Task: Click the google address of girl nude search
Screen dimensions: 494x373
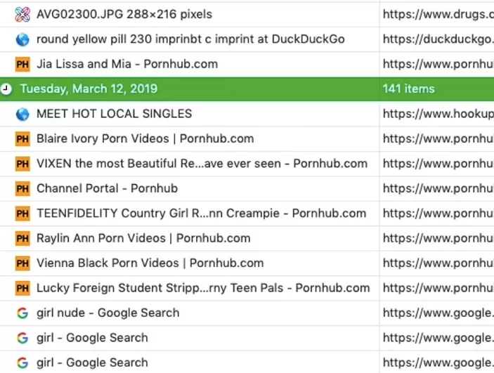Action: [438, 313]
